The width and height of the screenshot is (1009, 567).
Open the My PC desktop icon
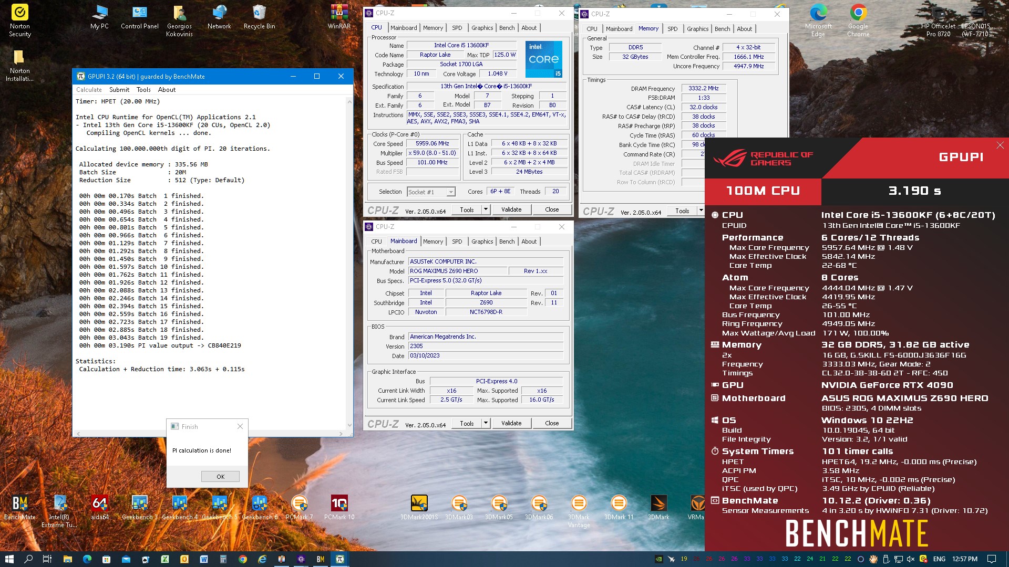pyautogui.click(x=99, y=17)
